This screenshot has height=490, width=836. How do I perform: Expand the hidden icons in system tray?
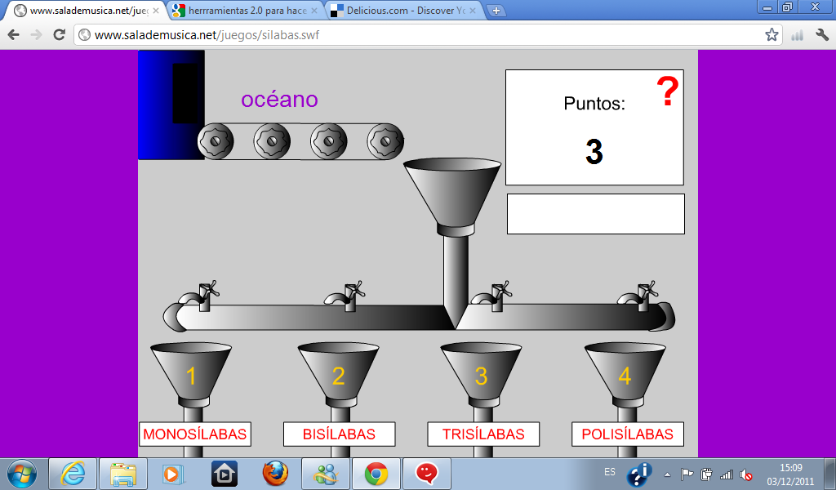click(x=665, y=473)
